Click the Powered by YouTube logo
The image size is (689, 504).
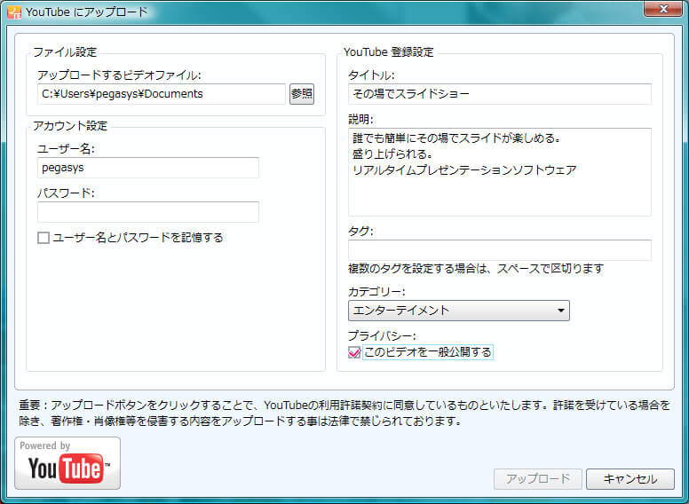tap(67, 462)
